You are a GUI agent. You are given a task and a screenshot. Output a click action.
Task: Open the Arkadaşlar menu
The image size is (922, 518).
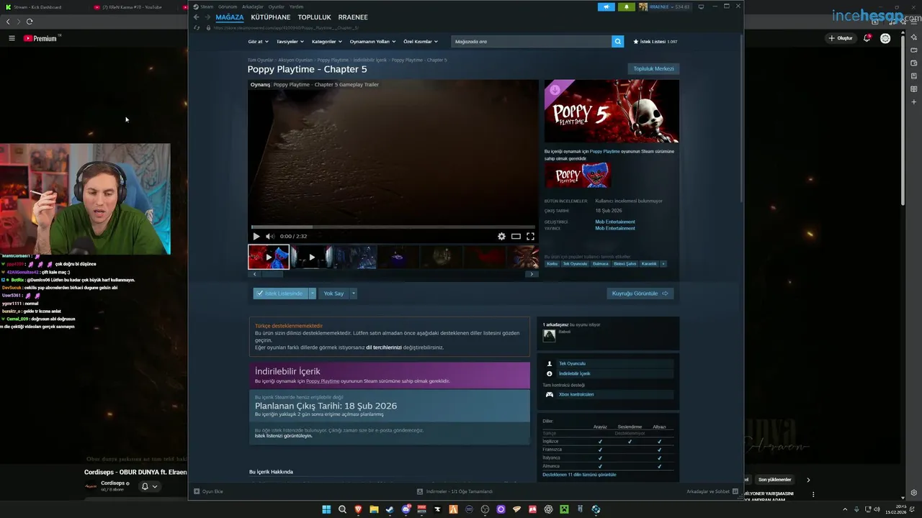[253, 6]
